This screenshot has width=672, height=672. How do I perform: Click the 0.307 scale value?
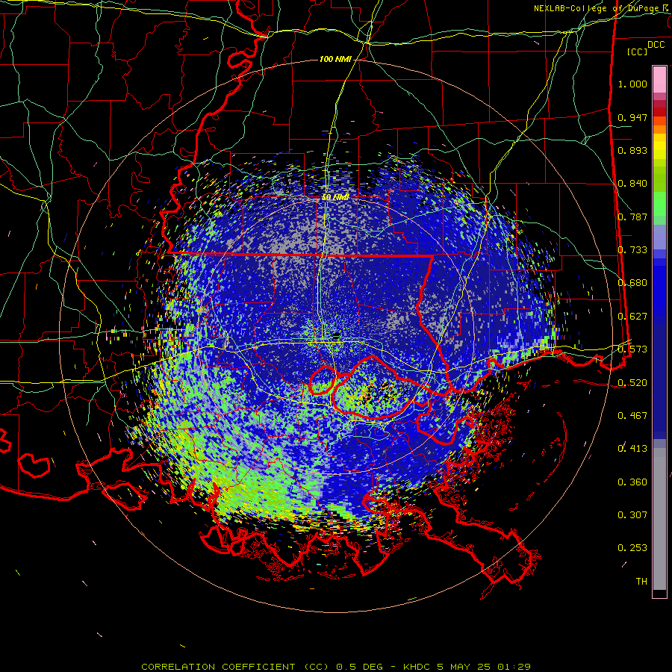coord(632,515)
